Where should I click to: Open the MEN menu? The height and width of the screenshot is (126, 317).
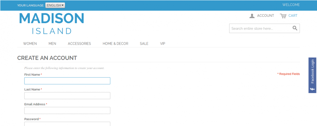point(52,43)
